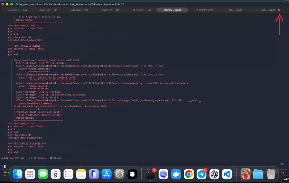
Task: Open Finder from the dock
Action: pyautogui.click(x=17, y=174)
